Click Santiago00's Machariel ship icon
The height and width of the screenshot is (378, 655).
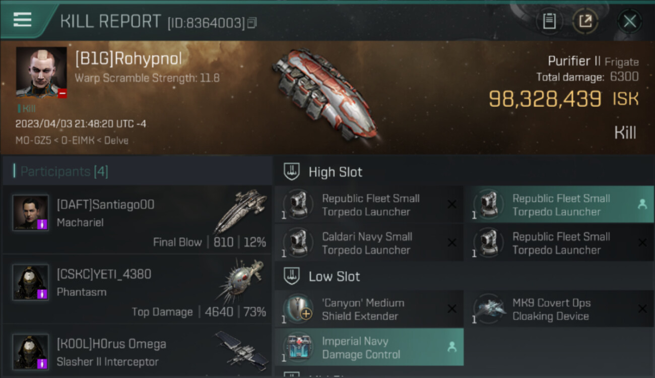241,211
